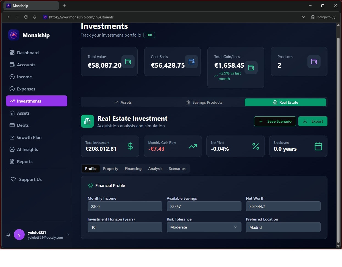
Task: Click the purple user avatar 'y'
Action: tap(19, 235)
